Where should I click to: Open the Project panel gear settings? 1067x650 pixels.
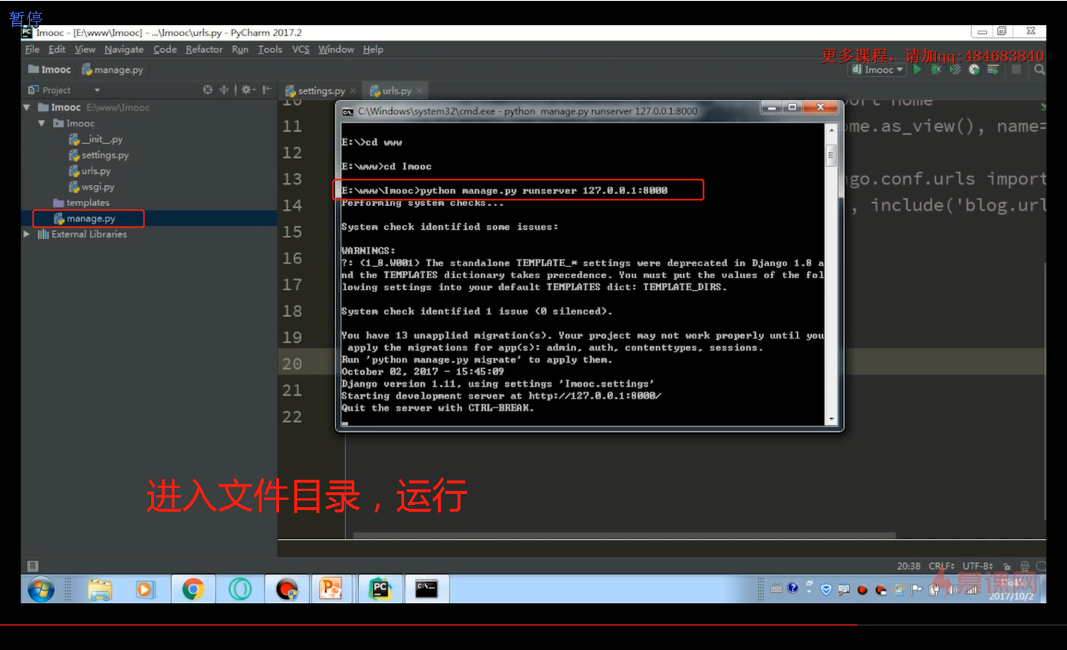(248, 90)
